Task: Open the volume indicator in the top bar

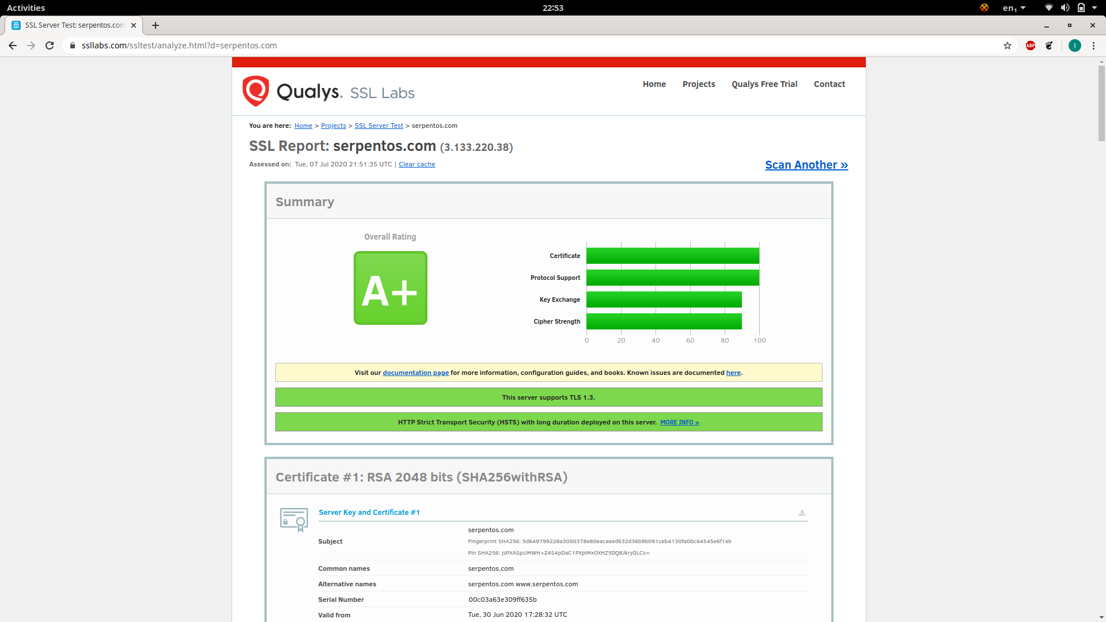Action: 1065,7
